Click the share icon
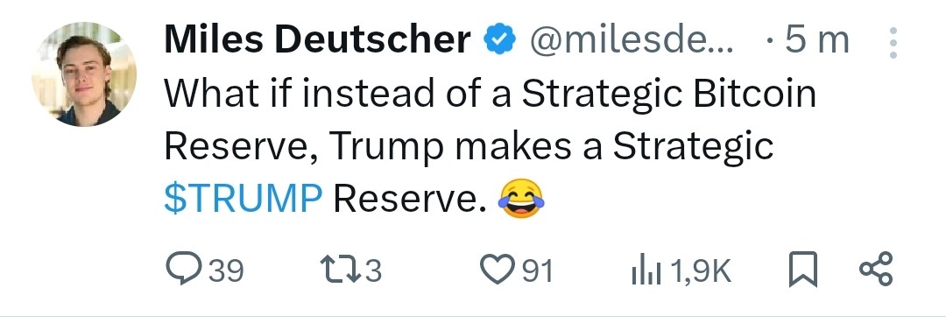The height and width of the screenshot is (323, 946). [875, 269]
